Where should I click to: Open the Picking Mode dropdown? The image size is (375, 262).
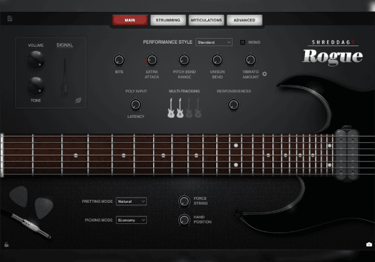point(131,220)
